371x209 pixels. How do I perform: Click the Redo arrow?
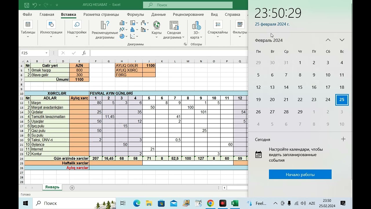[46, 5]
